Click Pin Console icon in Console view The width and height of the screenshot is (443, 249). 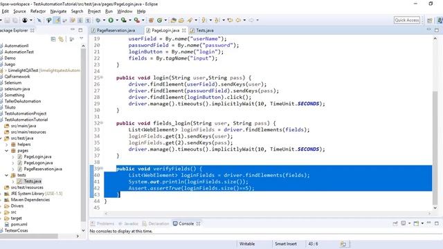(395, 223)
